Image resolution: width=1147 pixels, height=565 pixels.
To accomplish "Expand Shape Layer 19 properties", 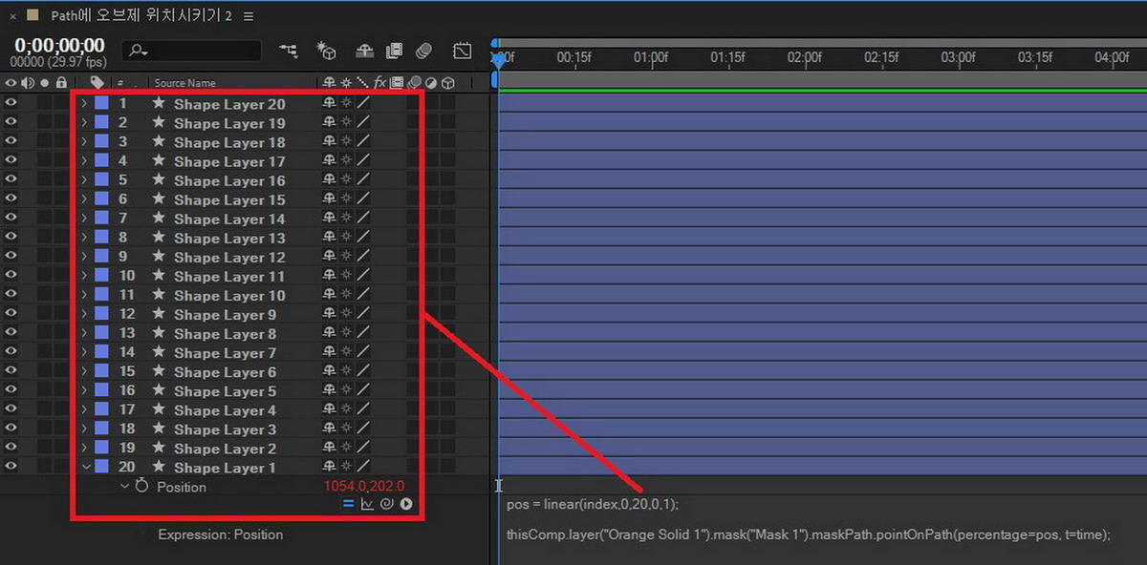I will pyautogui.click(x=84, y=122).
